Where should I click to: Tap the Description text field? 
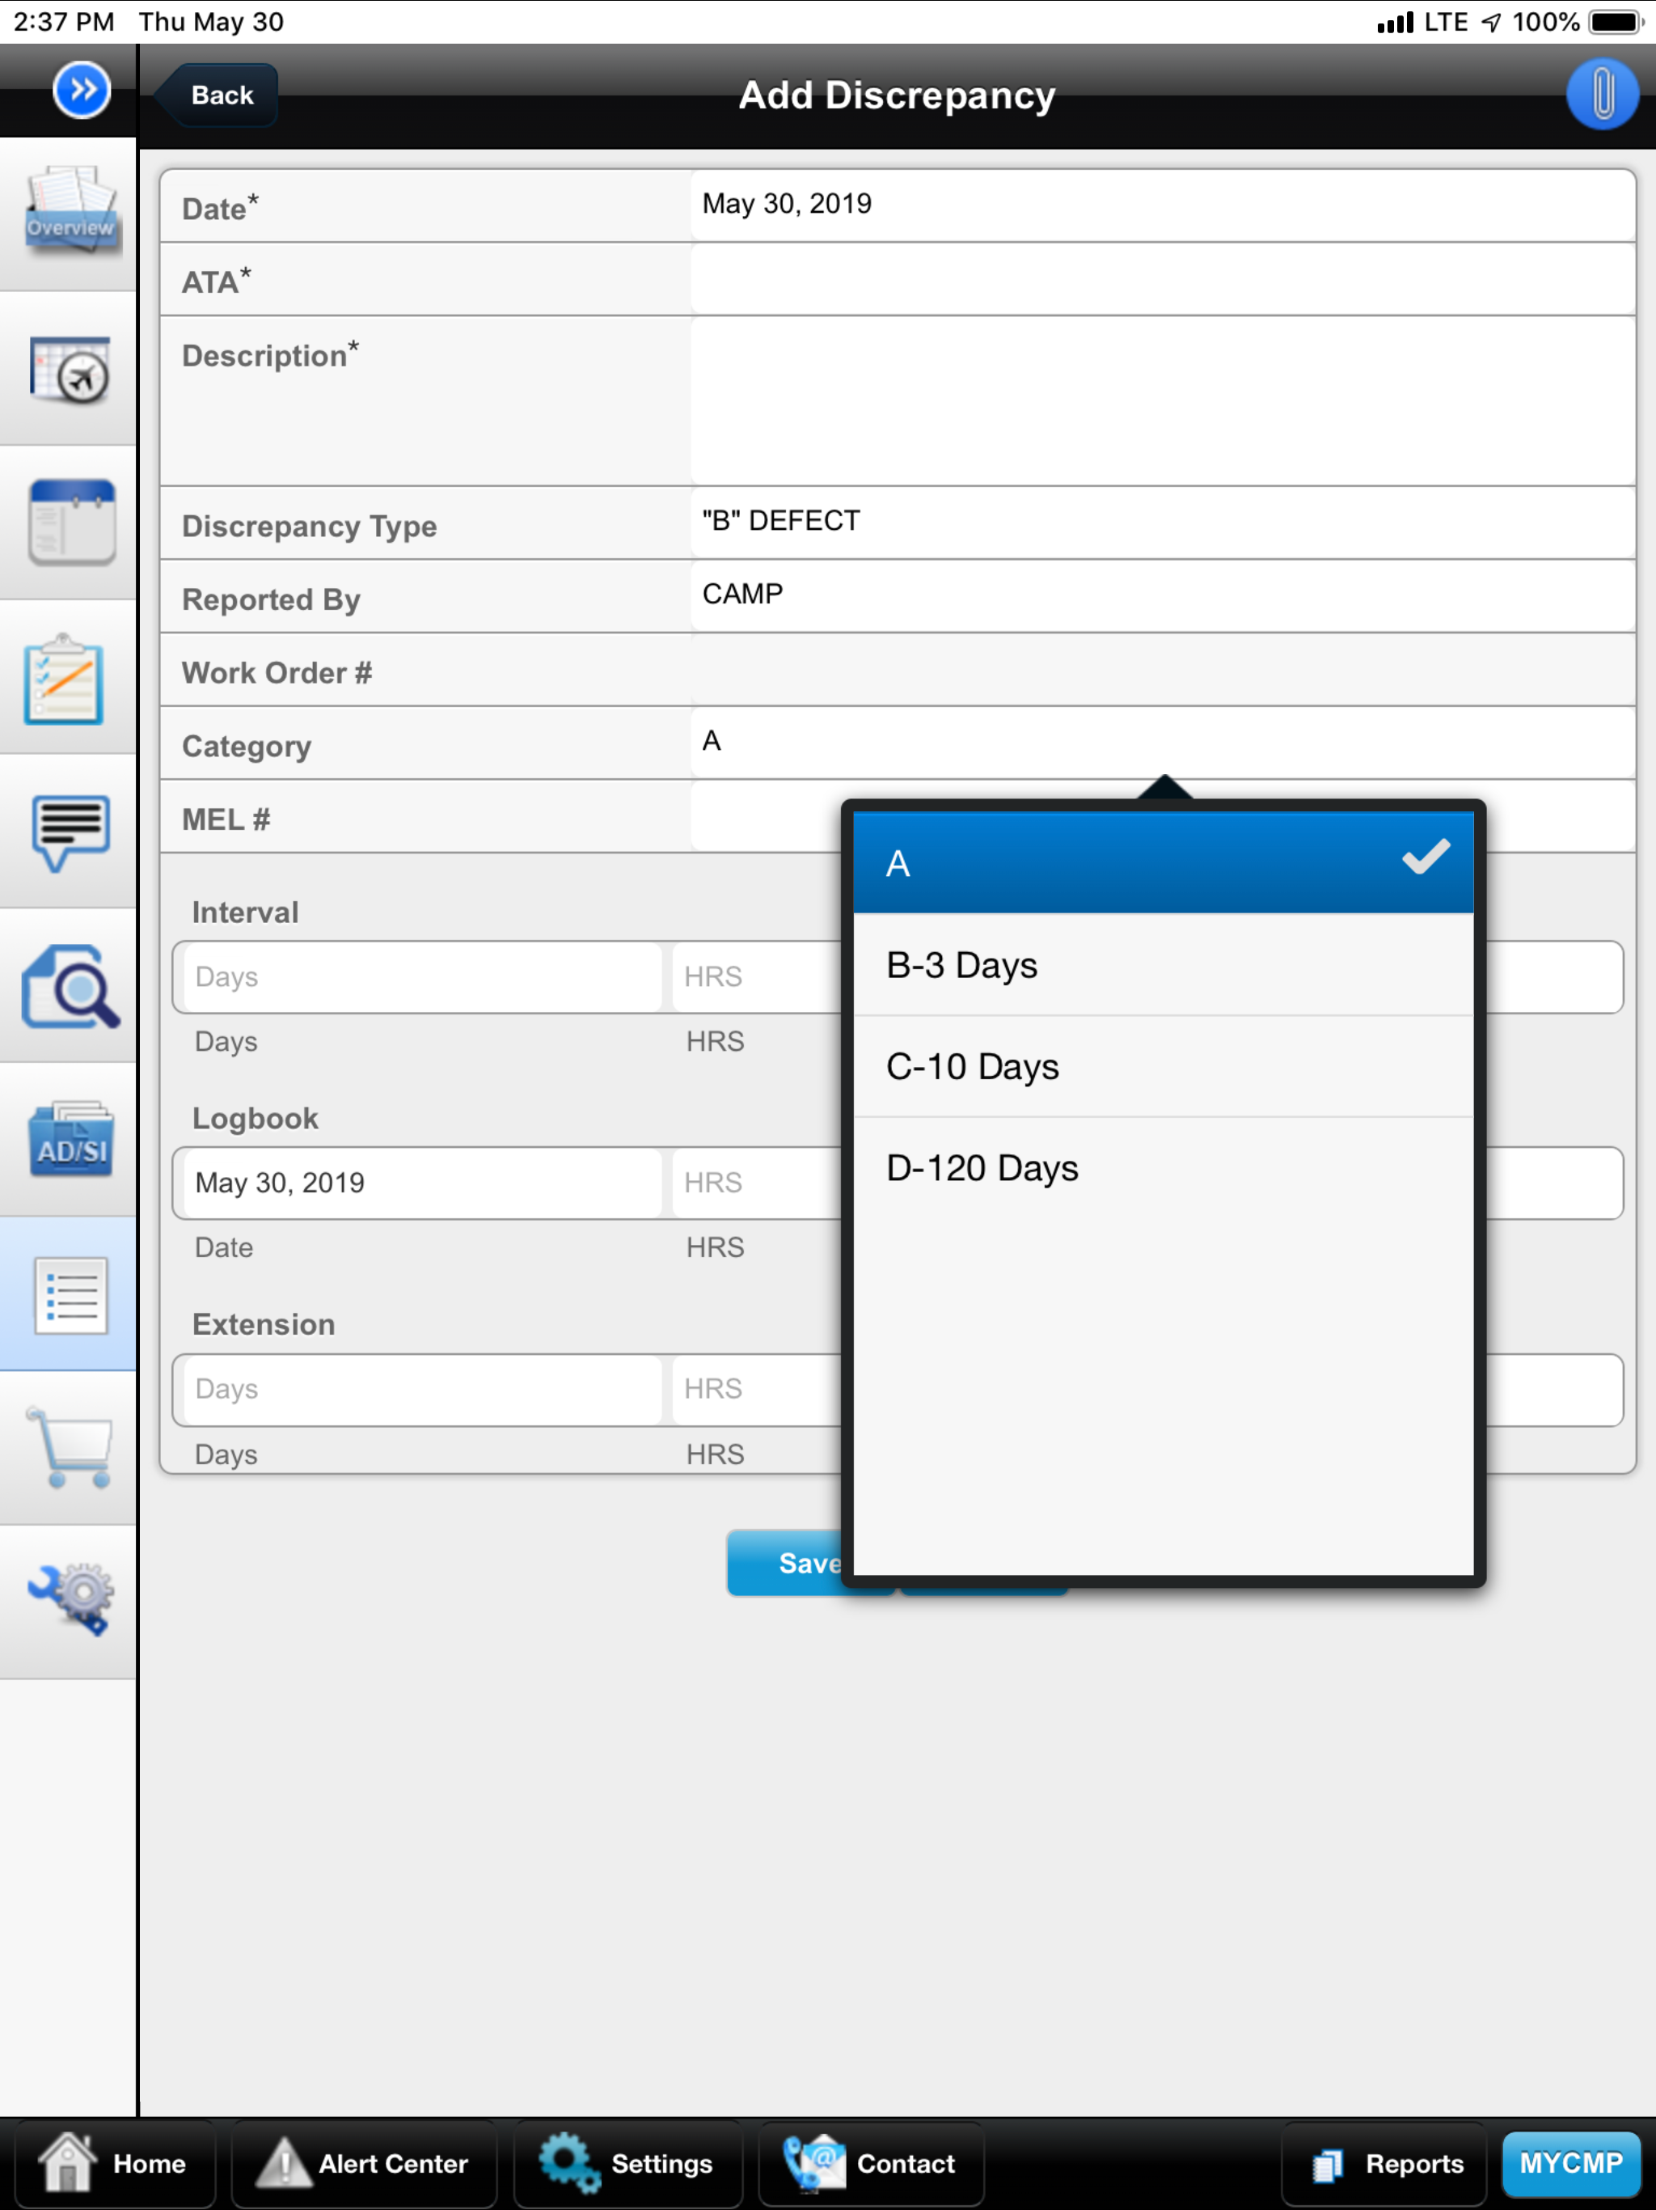1160,400
